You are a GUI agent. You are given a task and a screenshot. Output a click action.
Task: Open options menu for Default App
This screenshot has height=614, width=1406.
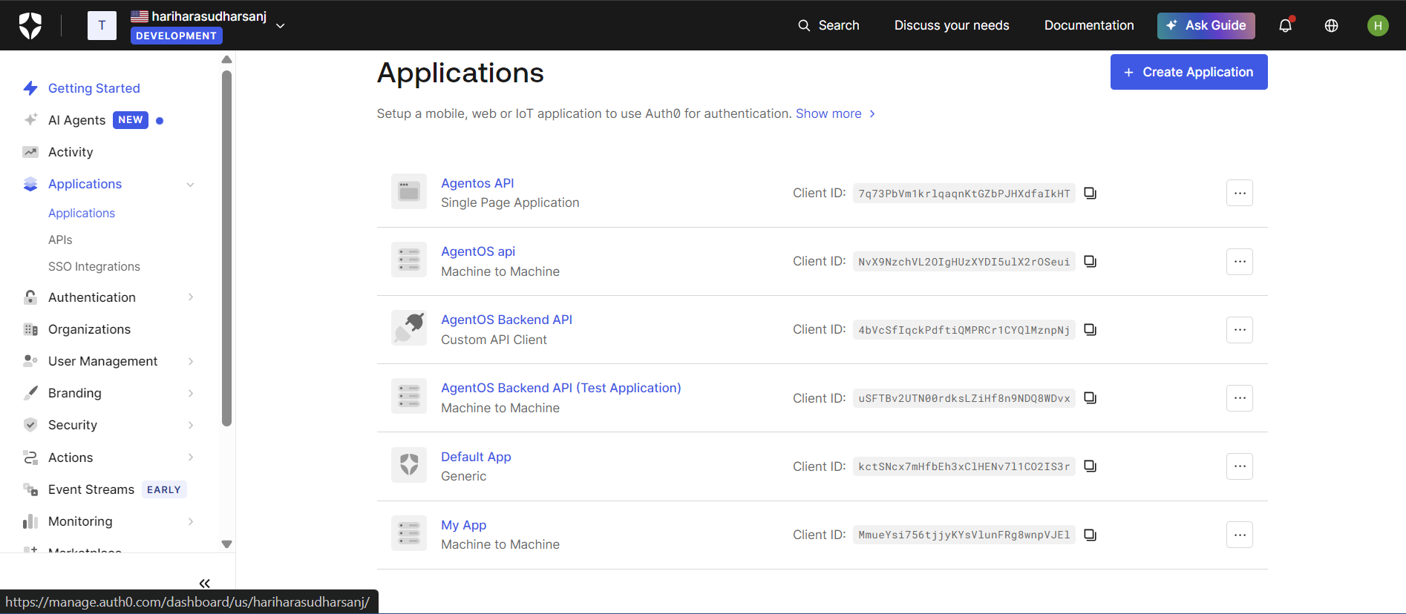(1240, 466)
